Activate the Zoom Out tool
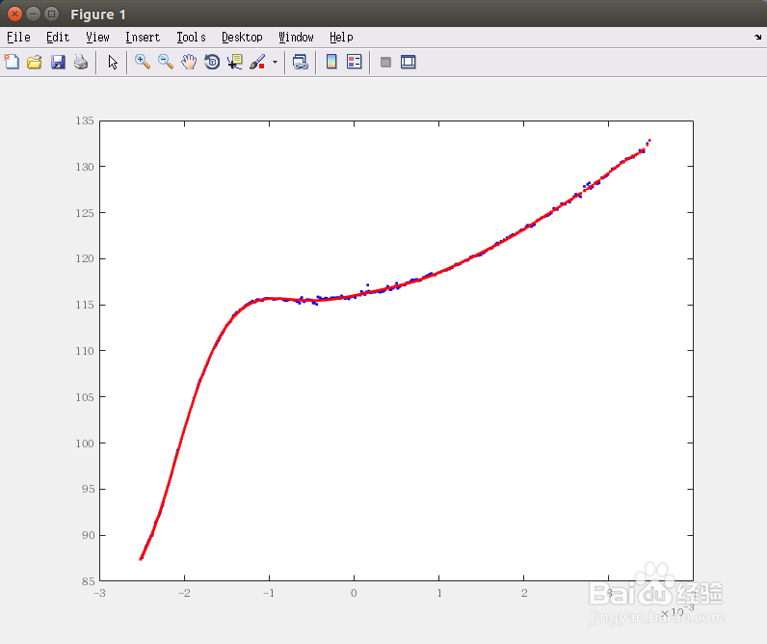This screenshot has height=644, width=767. pos(166,62)
